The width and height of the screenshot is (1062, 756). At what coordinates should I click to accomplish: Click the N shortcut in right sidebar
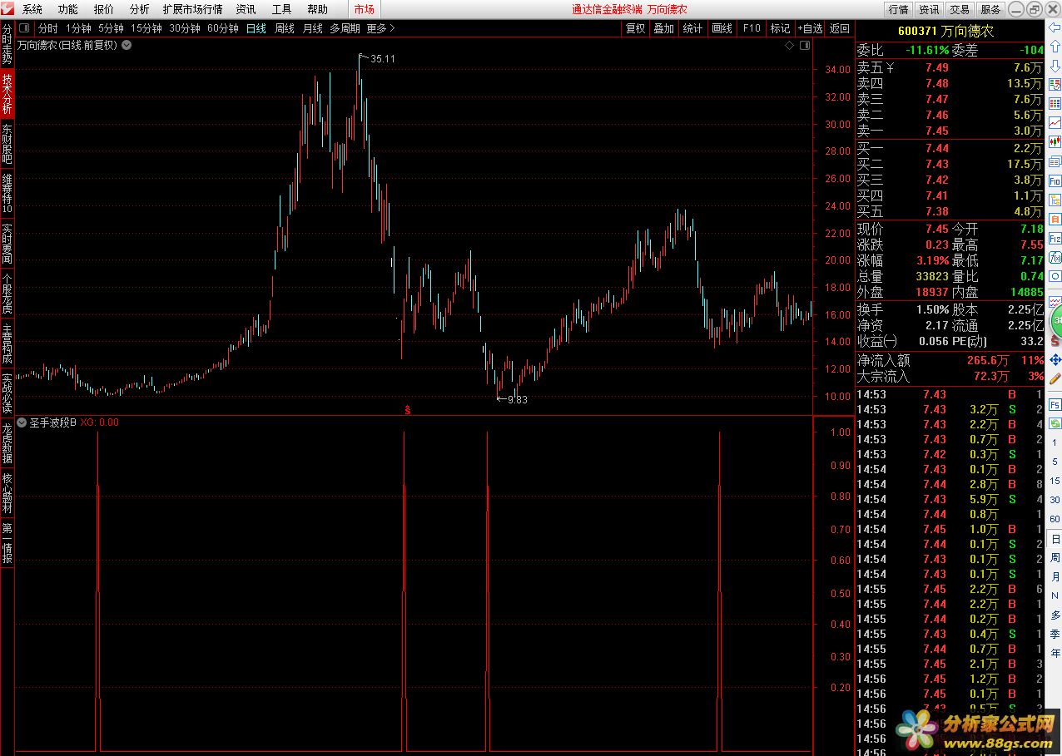click(x=1055, y=596)
